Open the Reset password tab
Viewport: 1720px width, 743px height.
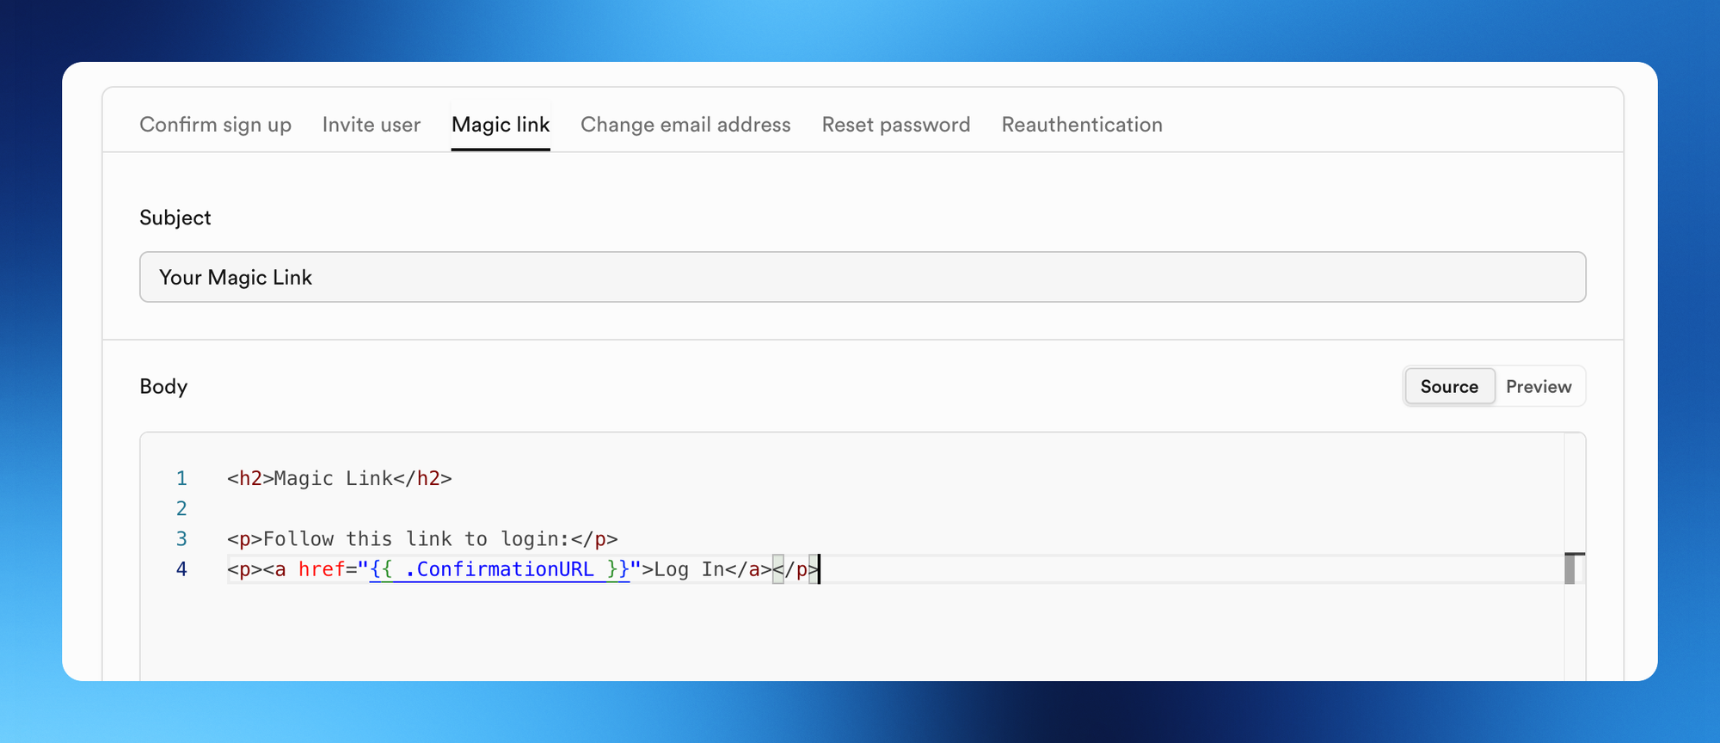tap(895, 125)
